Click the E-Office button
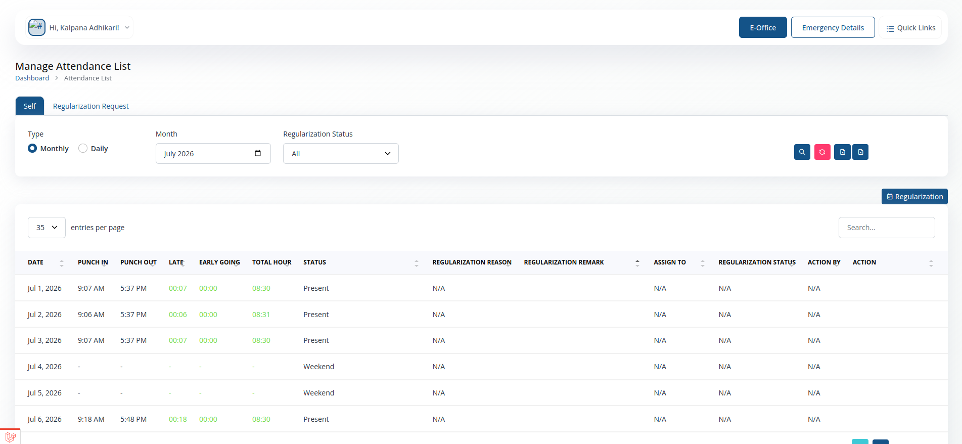This screenshot has width=962, height=444. pos(763,27)
